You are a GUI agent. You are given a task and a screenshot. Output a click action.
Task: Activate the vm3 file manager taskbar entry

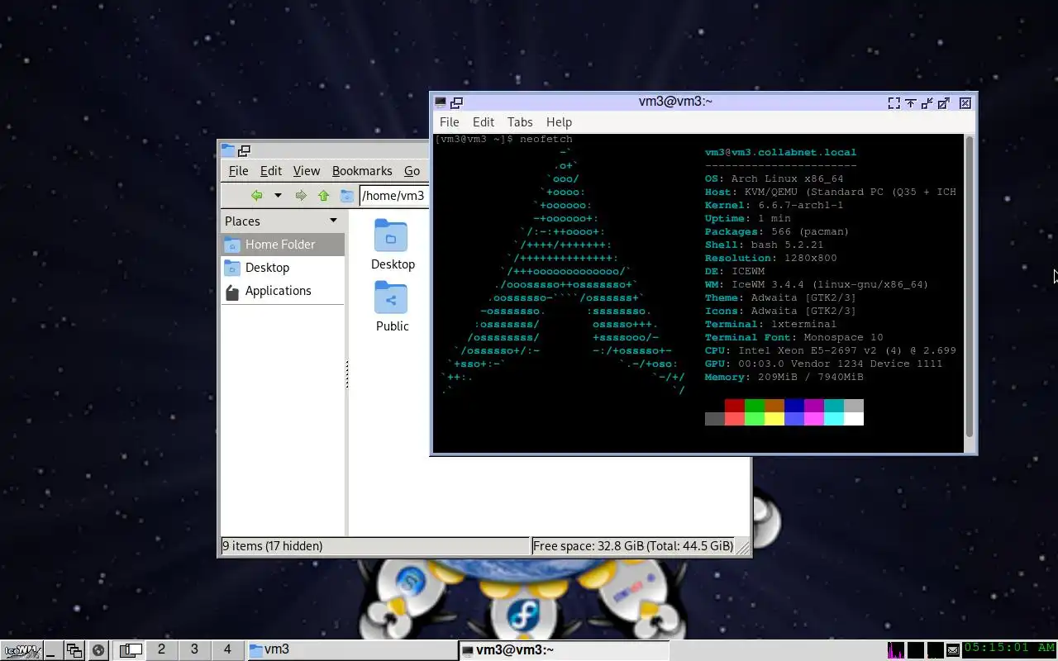pyautogui.click(x=351, y=650)
